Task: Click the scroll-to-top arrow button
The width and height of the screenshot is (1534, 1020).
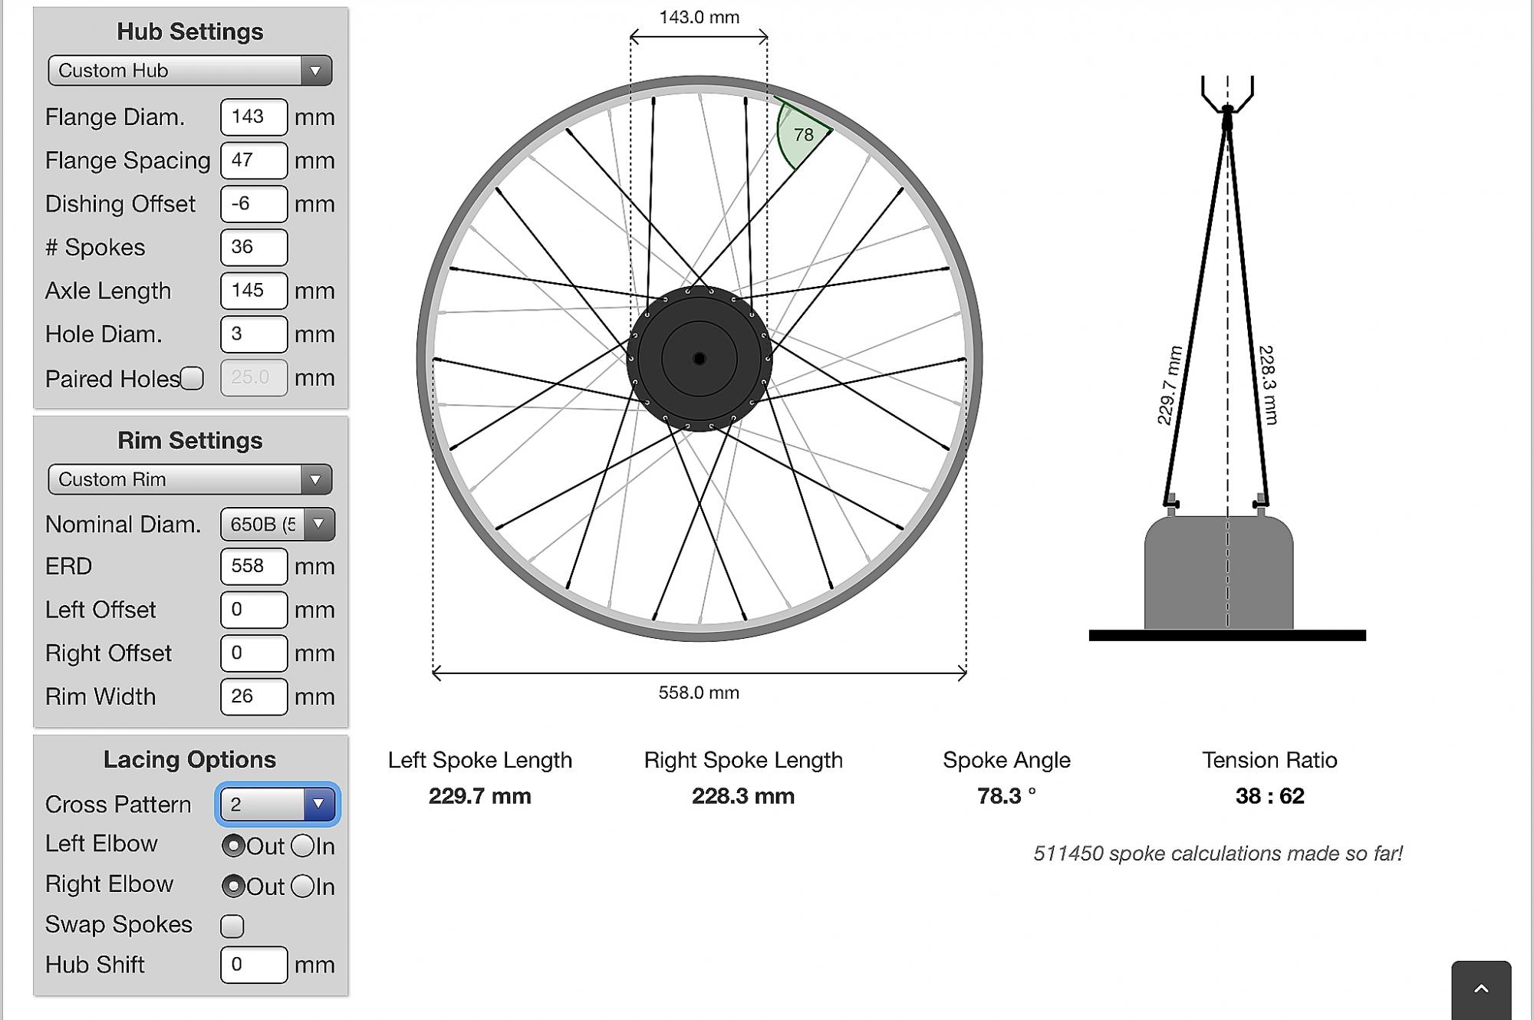Action: tap(1481, 989)
